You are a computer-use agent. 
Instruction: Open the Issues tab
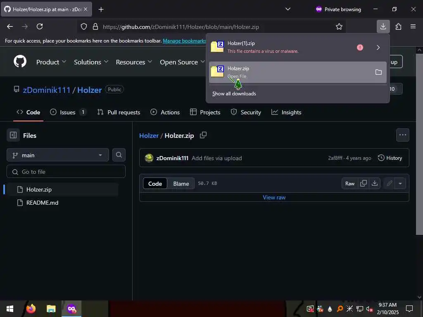coord(68,112)
